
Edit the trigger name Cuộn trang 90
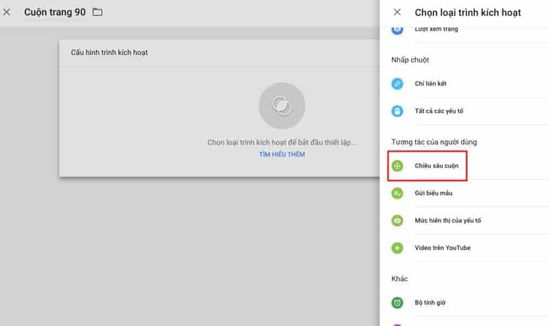[x=55, y=12]
